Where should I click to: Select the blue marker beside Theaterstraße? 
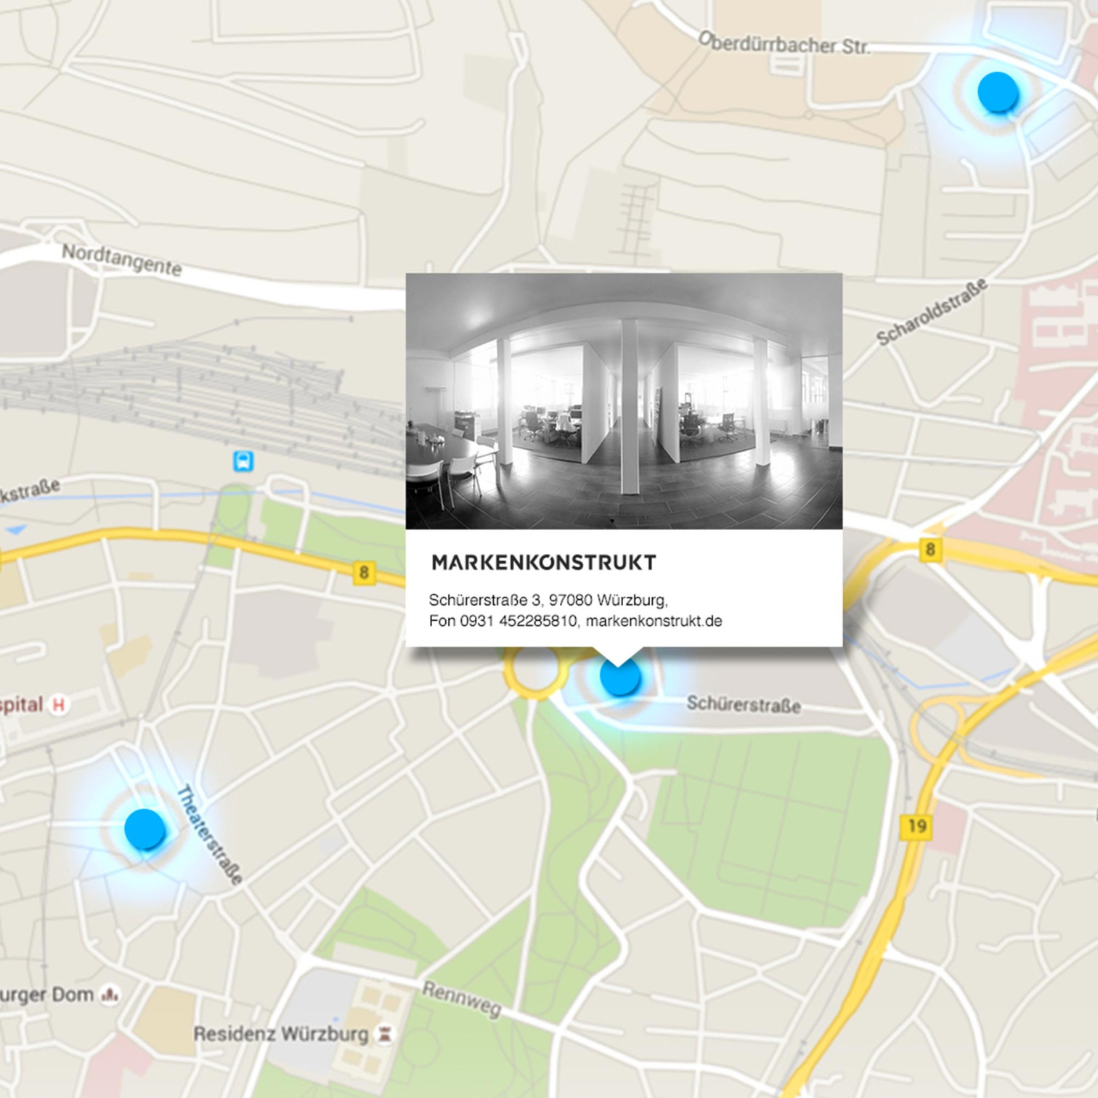[145, 829]
